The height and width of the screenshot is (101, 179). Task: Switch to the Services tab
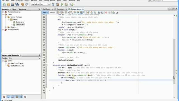pyautogui.click(x=22, y=9)
